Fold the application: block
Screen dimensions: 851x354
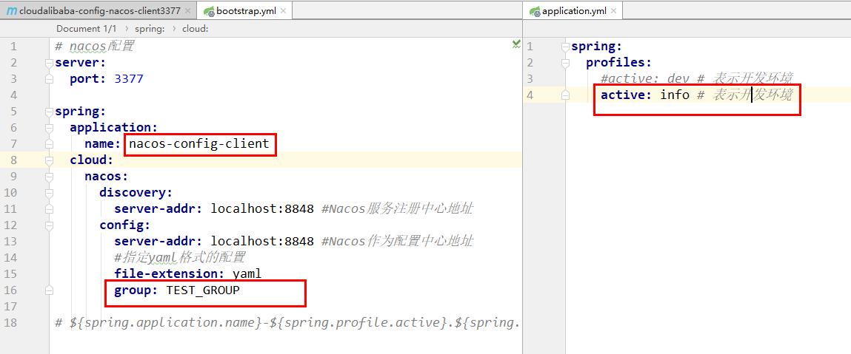50,129
